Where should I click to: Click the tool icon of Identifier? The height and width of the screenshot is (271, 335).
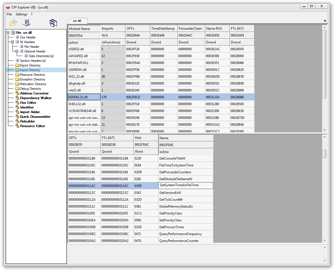click(x=17, y=107)
